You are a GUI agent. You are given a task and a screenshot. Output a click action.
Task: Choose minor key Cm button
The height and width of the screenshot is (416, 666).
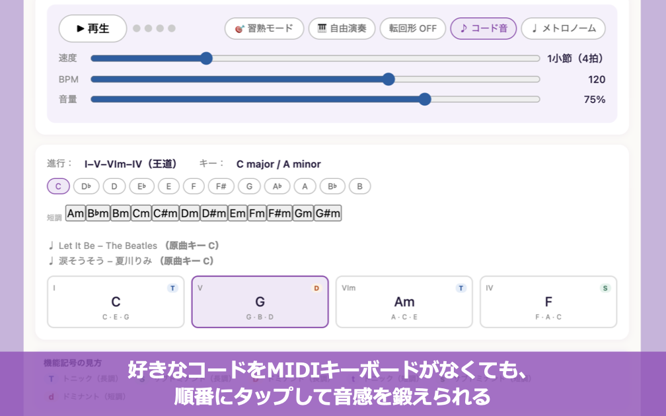141,213
